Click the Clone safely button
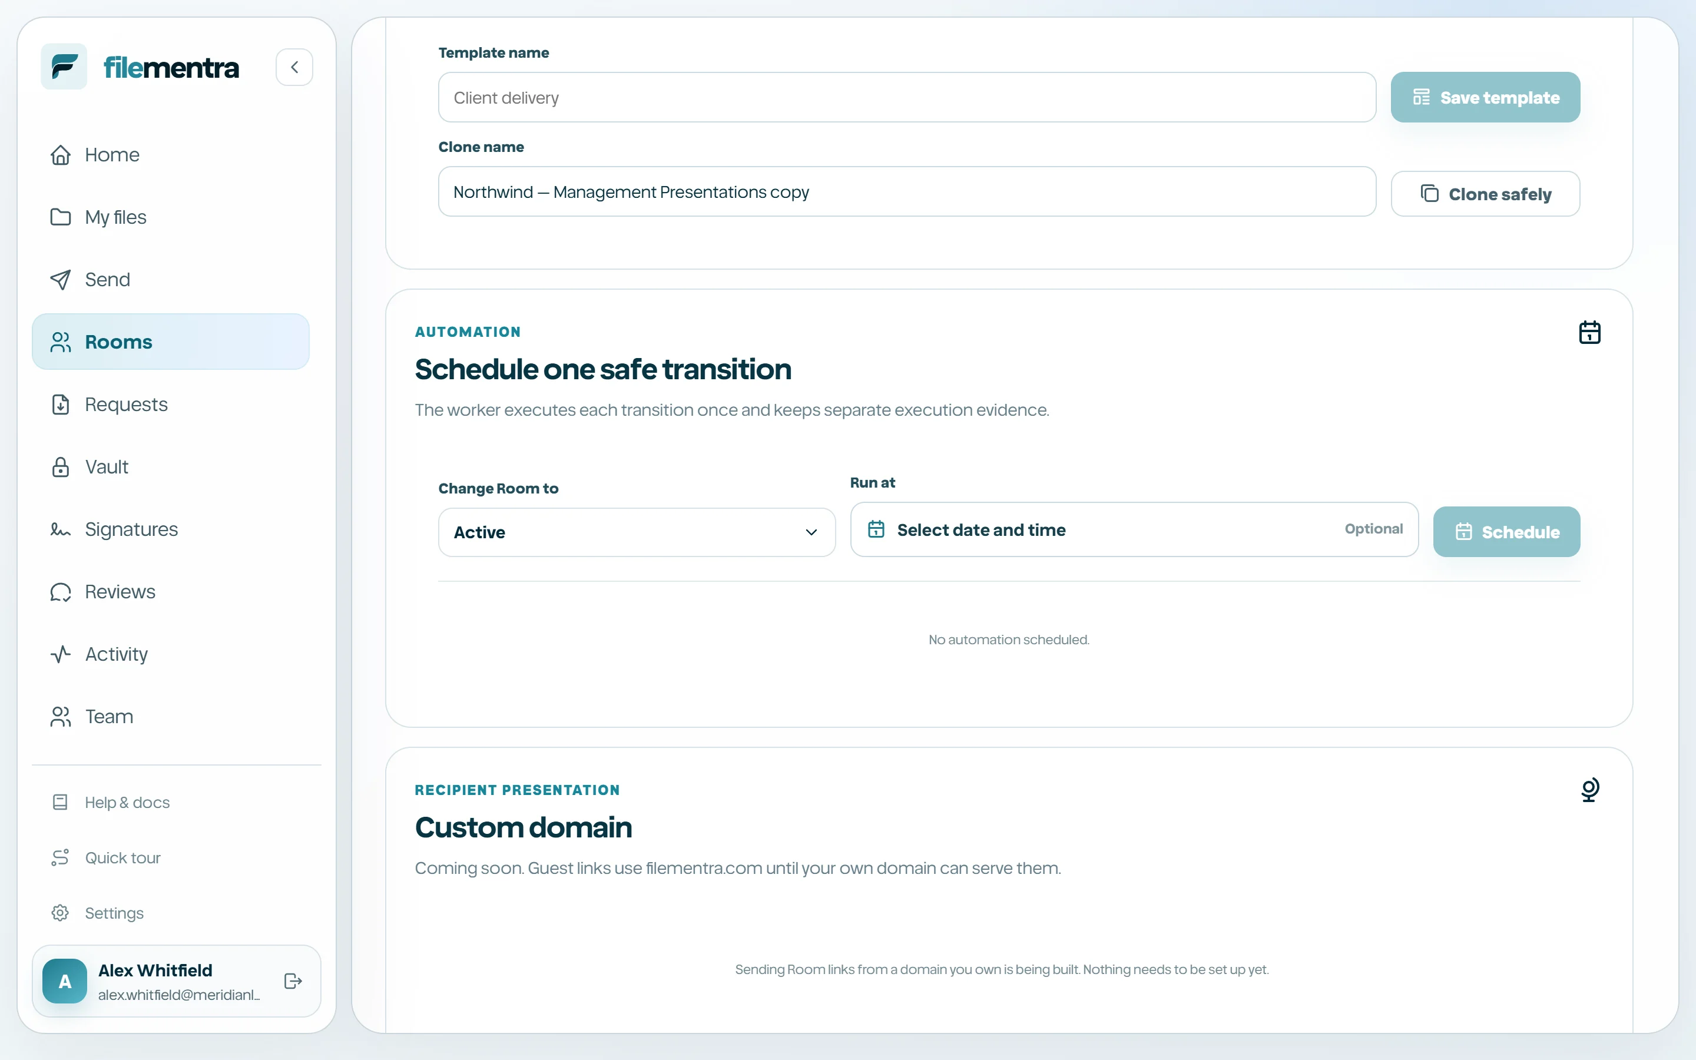The height and width of the screenshot is (1060, 1696). tap(1485, 194)
